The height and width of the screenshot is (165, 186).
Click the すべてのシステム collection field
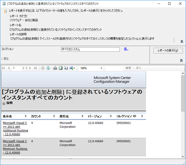point(90,49)
